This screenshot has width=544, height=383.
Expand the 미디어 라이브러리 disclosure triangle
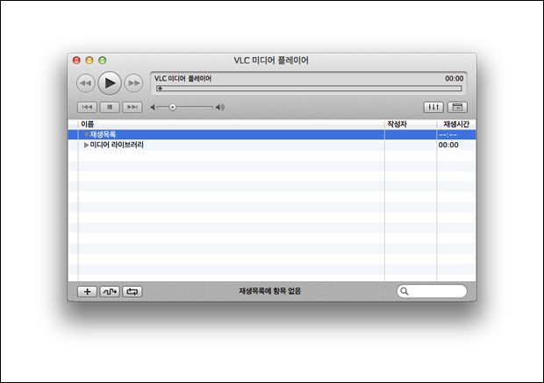[86, 145]
